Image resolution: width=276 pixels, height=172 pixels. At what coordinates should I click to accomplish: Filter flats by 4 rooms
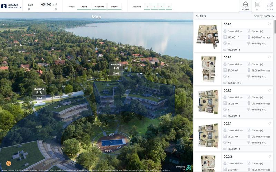(x=161, y=6)
